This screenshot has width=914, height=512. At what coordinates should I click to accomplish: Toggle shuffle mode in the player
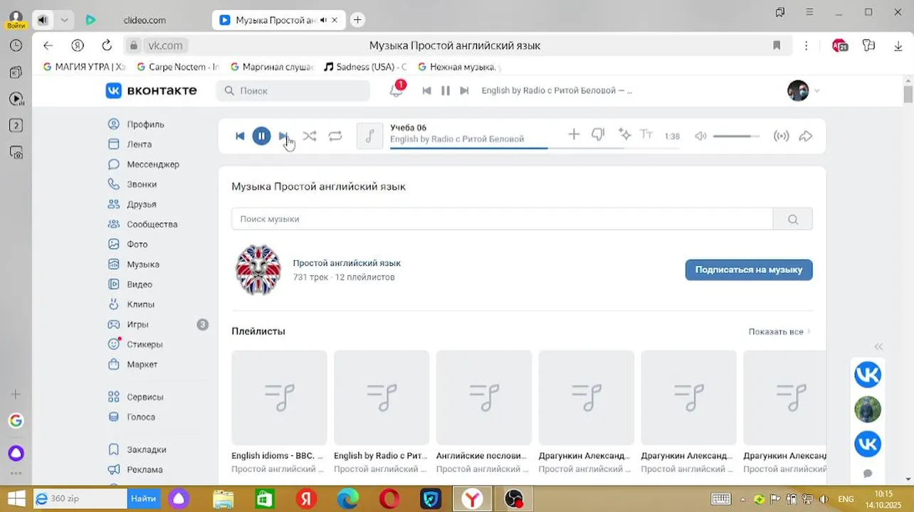tap(310, 136)
